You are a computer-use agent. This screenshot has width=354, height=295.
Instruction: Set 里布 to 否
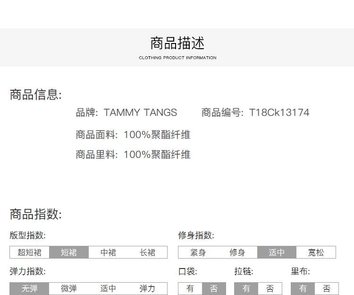[x=327, y=288]
